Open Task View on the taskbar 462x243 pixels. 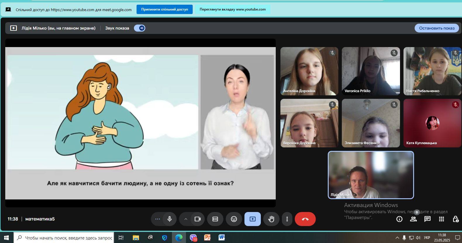[x=121, y=238]
